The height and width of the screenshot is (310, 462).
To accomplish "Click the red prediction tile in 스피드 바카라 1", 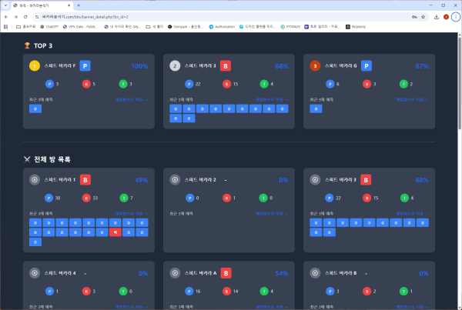I will click(114, 232).
